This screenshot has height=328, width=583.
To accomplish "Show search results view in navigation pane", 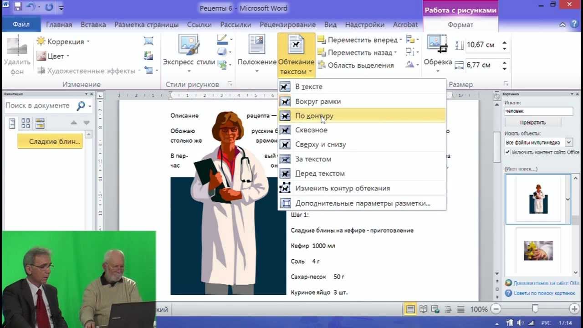I will (40, 123).
